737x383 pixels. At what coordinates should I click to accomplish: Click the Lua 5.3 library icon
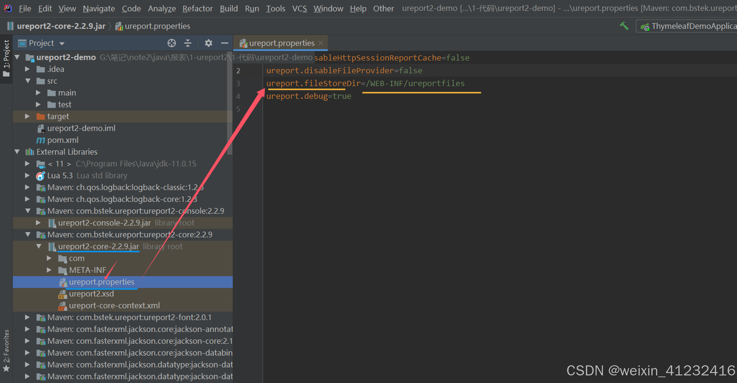tap(41, 176)
